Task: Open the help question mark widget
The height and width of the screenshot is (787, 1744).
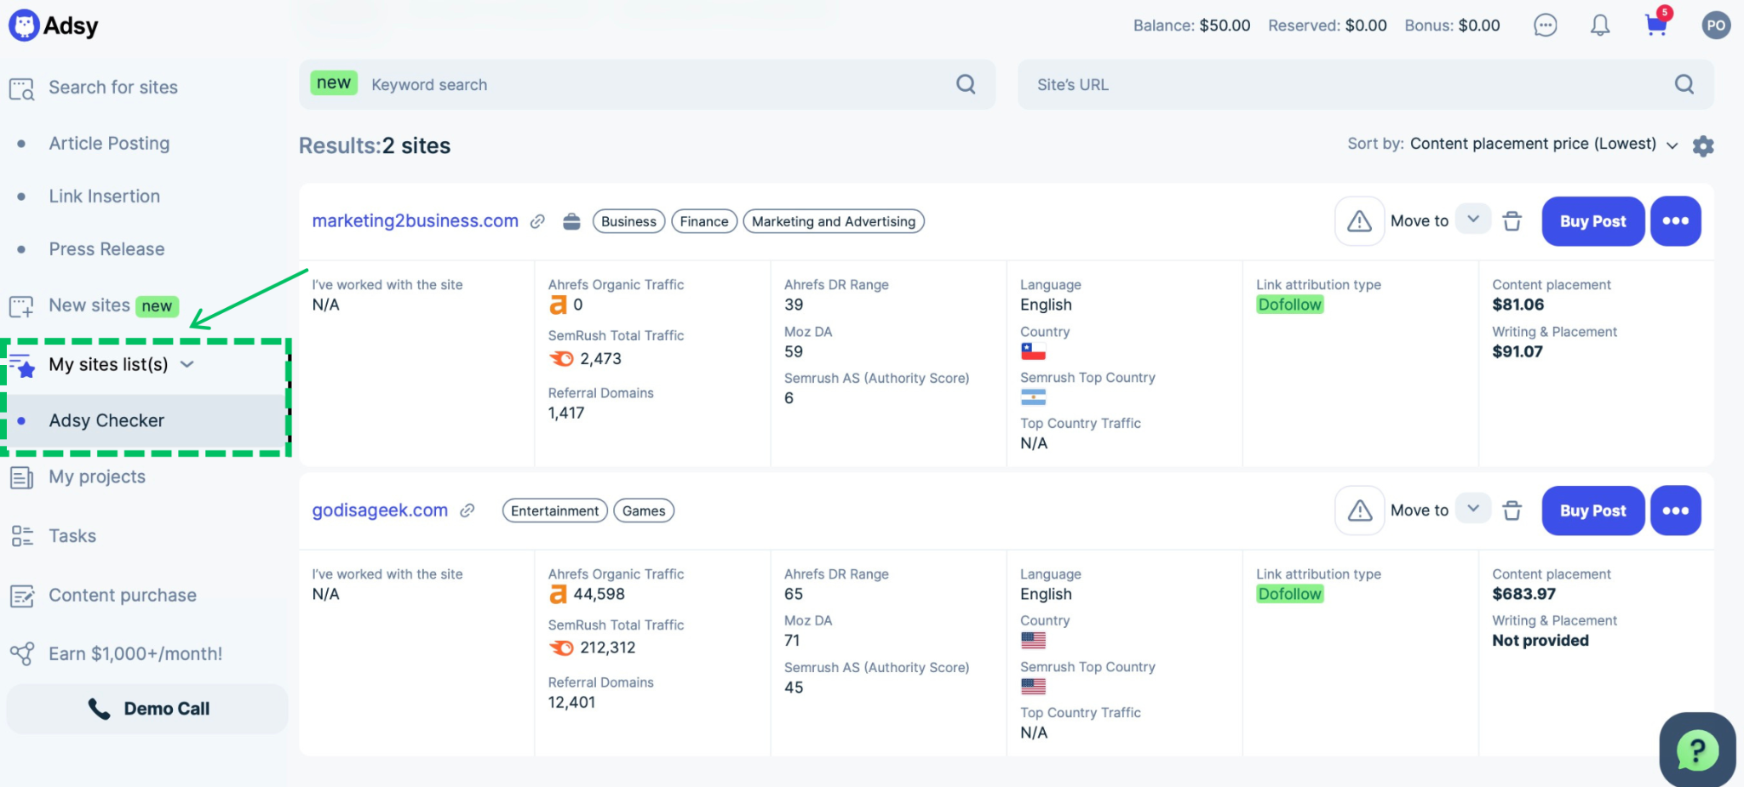Action: pos(1697,750)
